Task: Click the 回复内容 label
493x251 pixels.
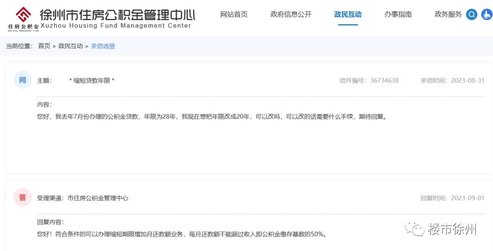Action: (51, 222)
